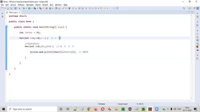Expand the Back navigation history dropdown
200x112 pixels.
click(107, 8)
